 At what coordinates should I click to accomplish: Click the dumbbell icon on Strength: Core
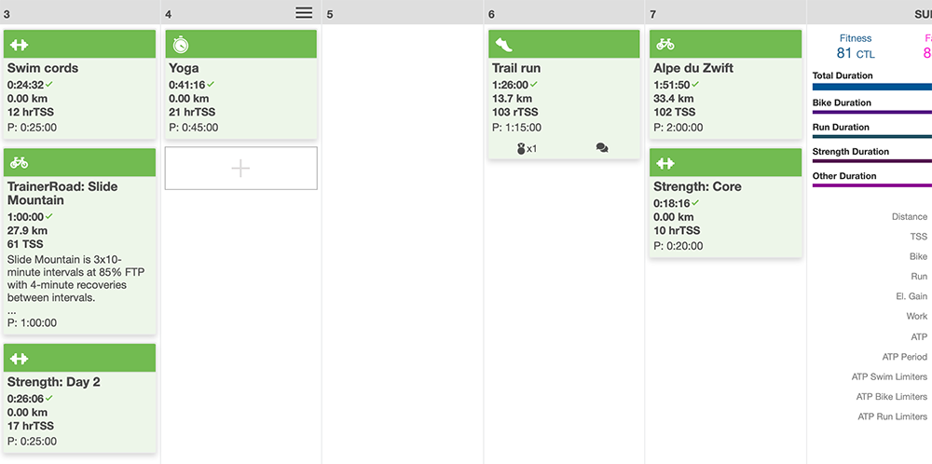point(665,163)
